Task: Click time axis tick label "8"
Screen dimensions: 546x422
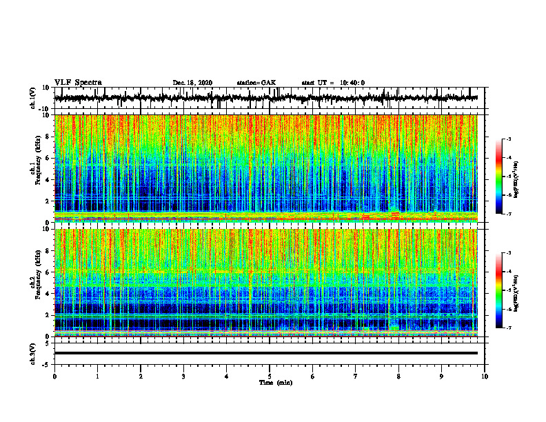Action: (x=398, y=376)
